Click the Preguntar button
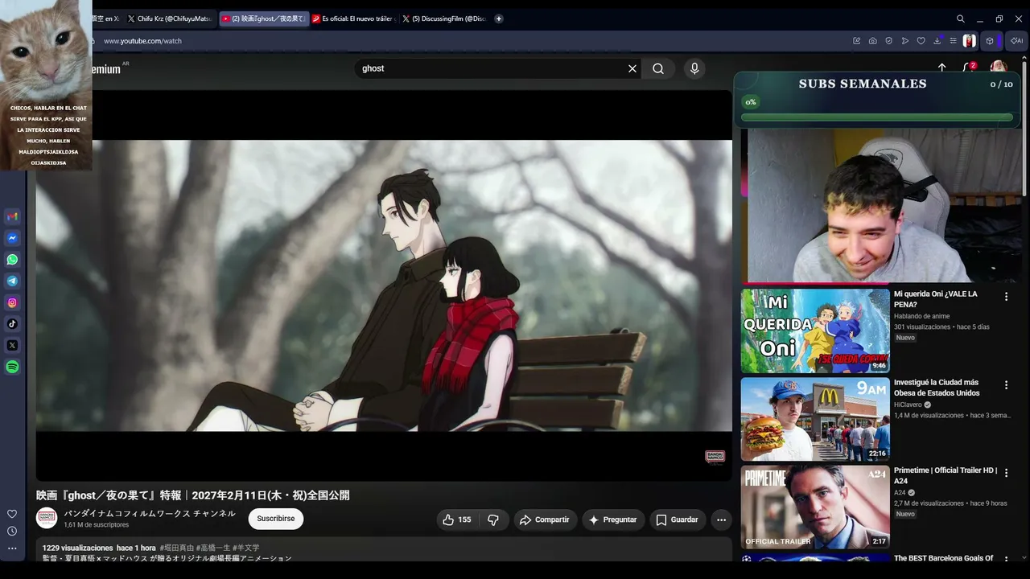1030x579 pixels. pos(613,519)
